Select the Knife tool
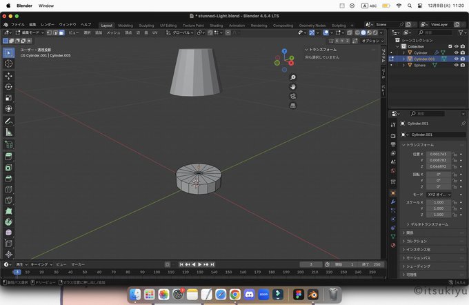Screen dimensions: 469x305 tap(9, 200)
